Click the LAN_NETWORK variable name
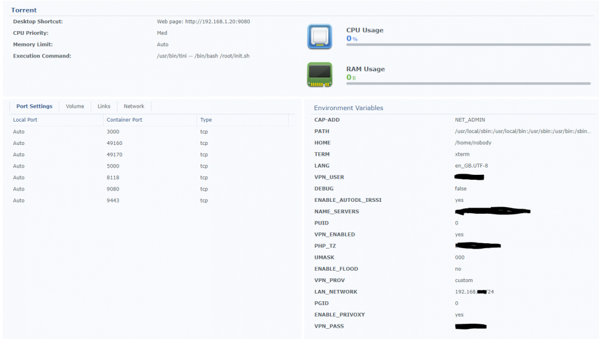599x339 pixels. [336, 292]
